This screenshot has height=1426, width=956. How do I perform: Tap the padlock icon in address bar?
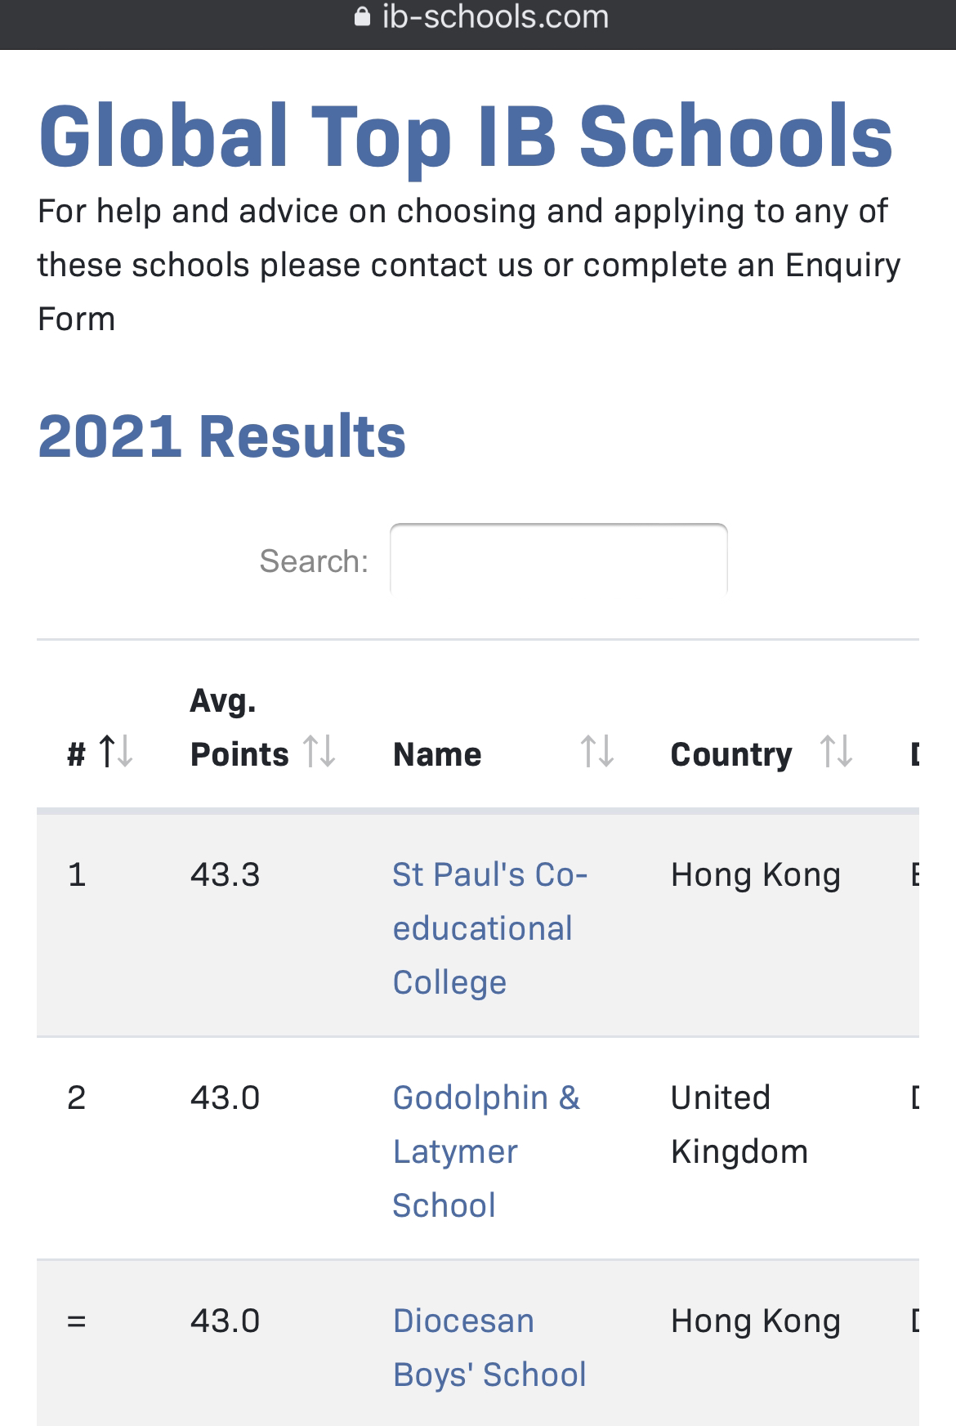tap(362, 17)
